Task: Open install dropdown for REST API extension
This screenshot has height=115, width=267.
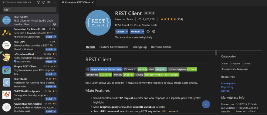Action: pyautogui.click(x=55, y=49)
